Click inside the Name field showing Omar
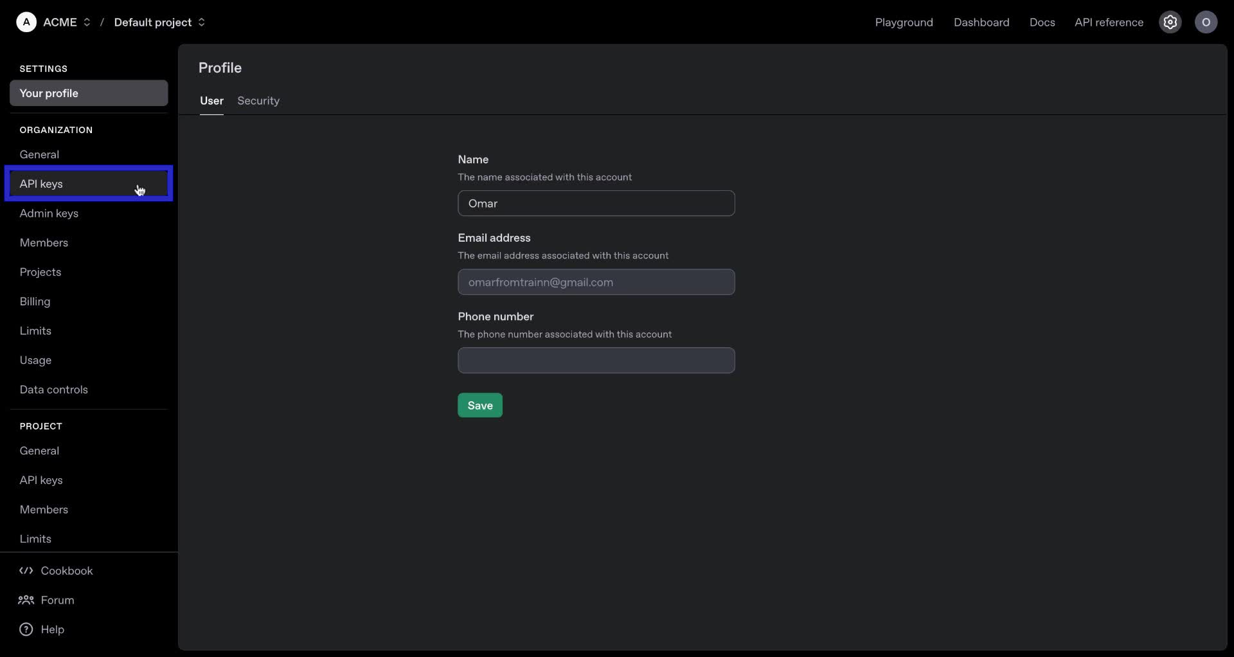1234x657 pixels. [x=596, y=203]
